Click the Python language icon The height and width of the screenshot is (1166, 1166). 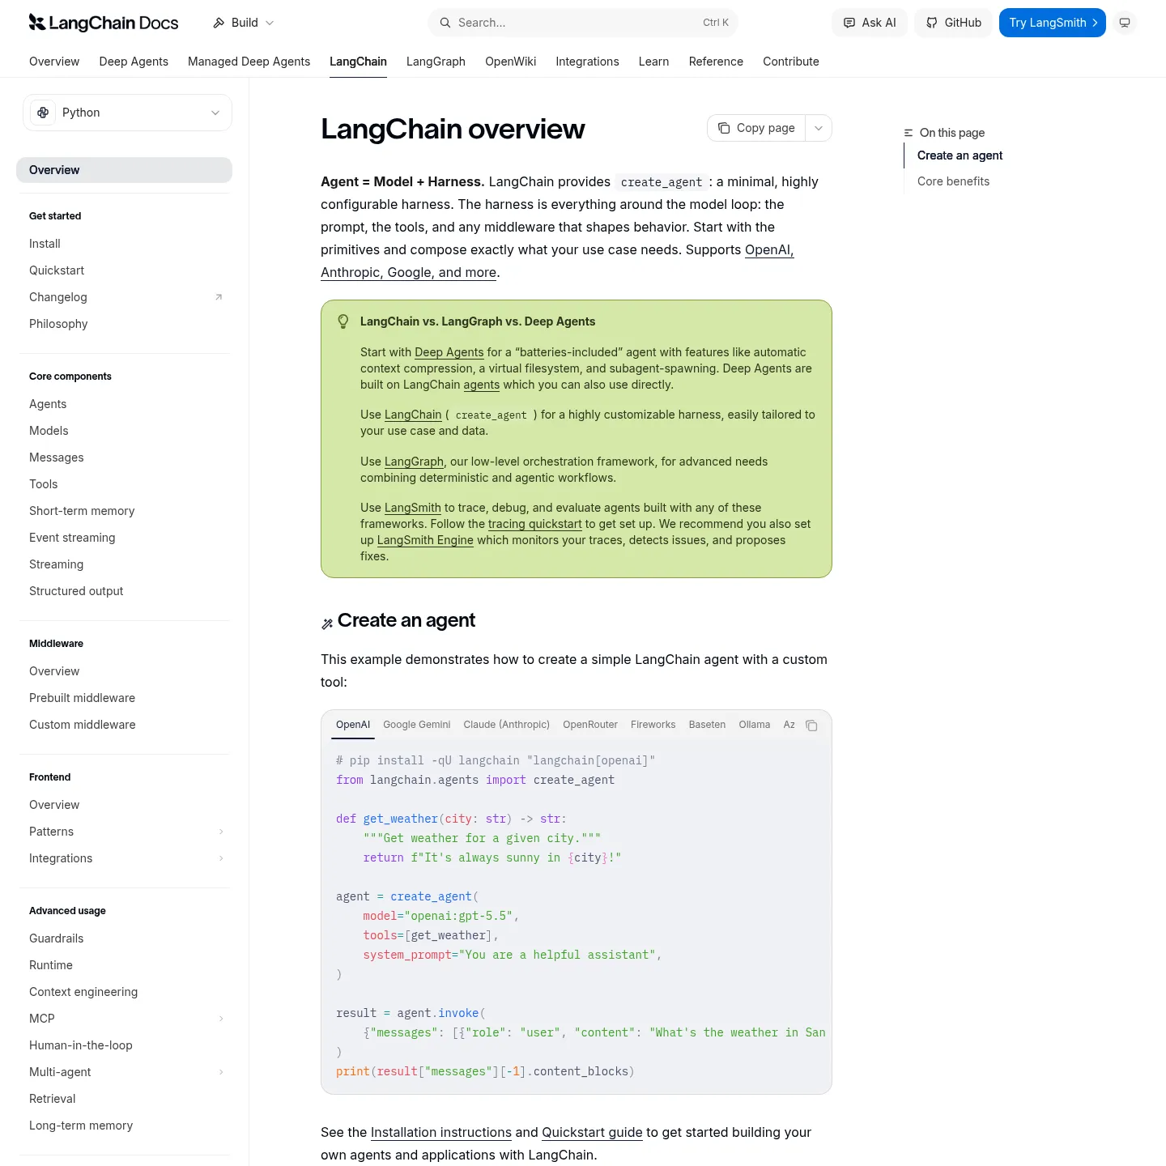[x=43, y=113]
